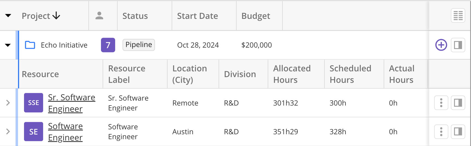Collapse the Echo Initiative project row
Image resolution: width=471 pixels, height=146 pixels.
8,45
